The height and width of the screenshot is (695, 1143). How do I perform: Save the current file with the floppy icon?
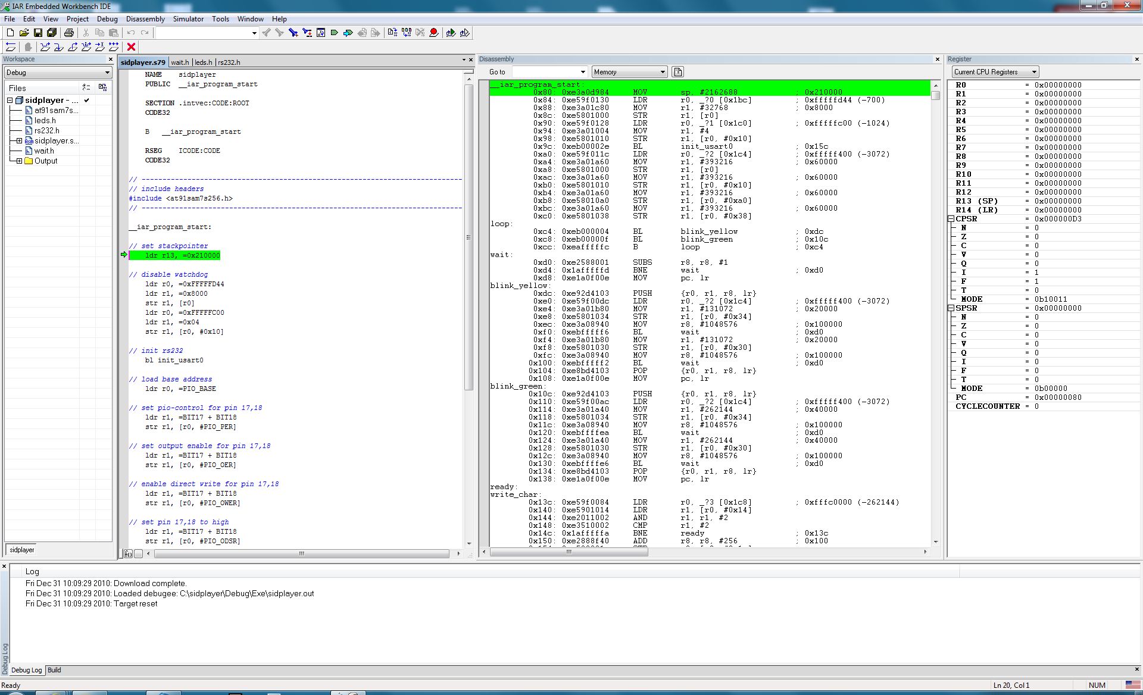38,33
